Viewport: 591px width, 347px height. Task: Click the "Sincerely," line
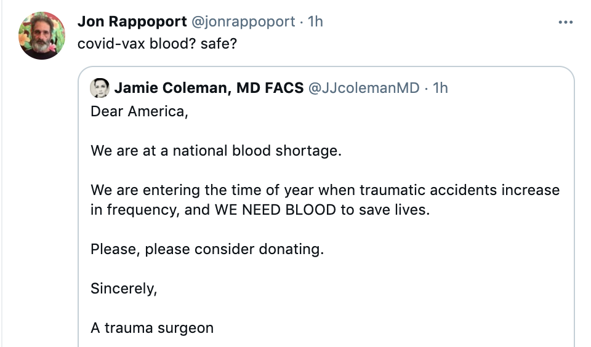point(124,288)
